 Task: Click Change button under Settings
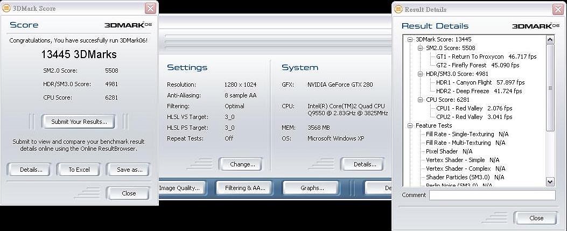click(x=241, y=164)
